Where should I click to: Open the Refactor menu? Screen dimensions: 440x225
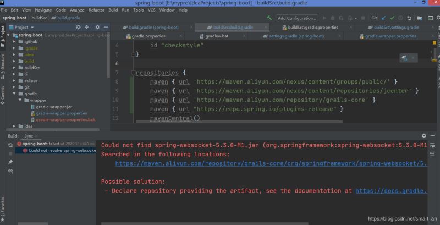[96, 10]
